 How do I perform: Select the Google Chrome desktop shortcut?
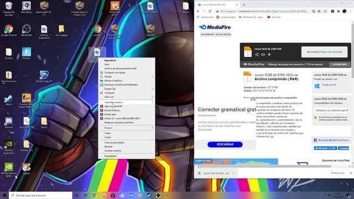tap(9, 30)
